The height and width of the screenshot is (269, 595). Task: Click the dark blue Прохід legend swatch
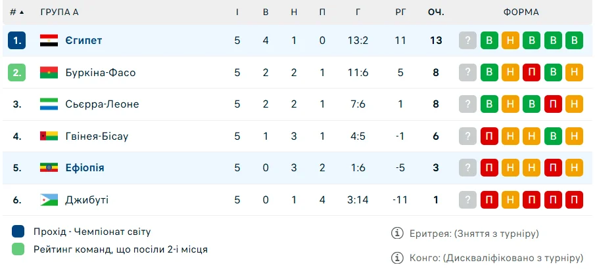point(18,232)
